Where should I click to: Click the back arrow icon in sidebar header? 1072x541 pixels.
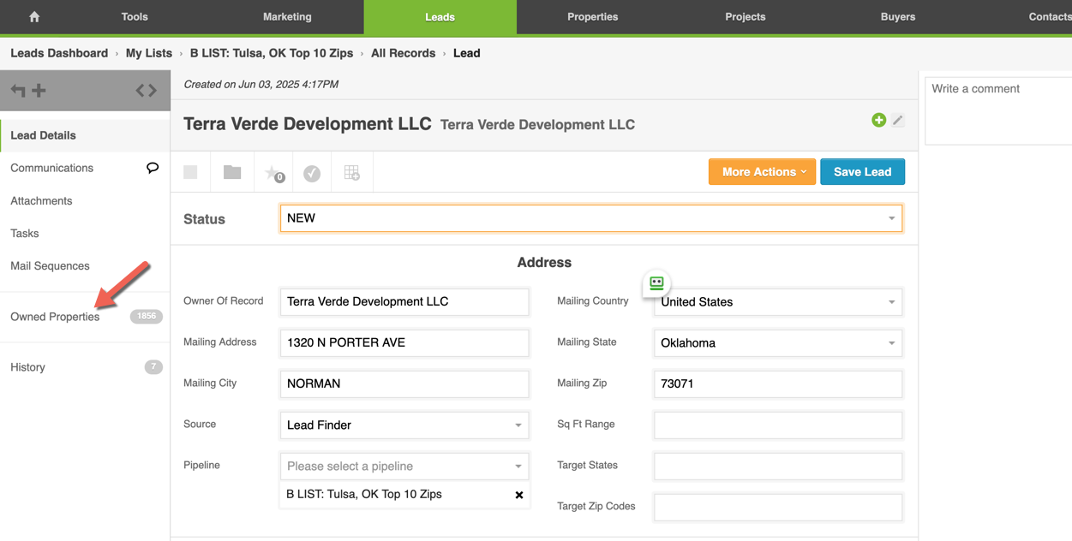(18, 90)
